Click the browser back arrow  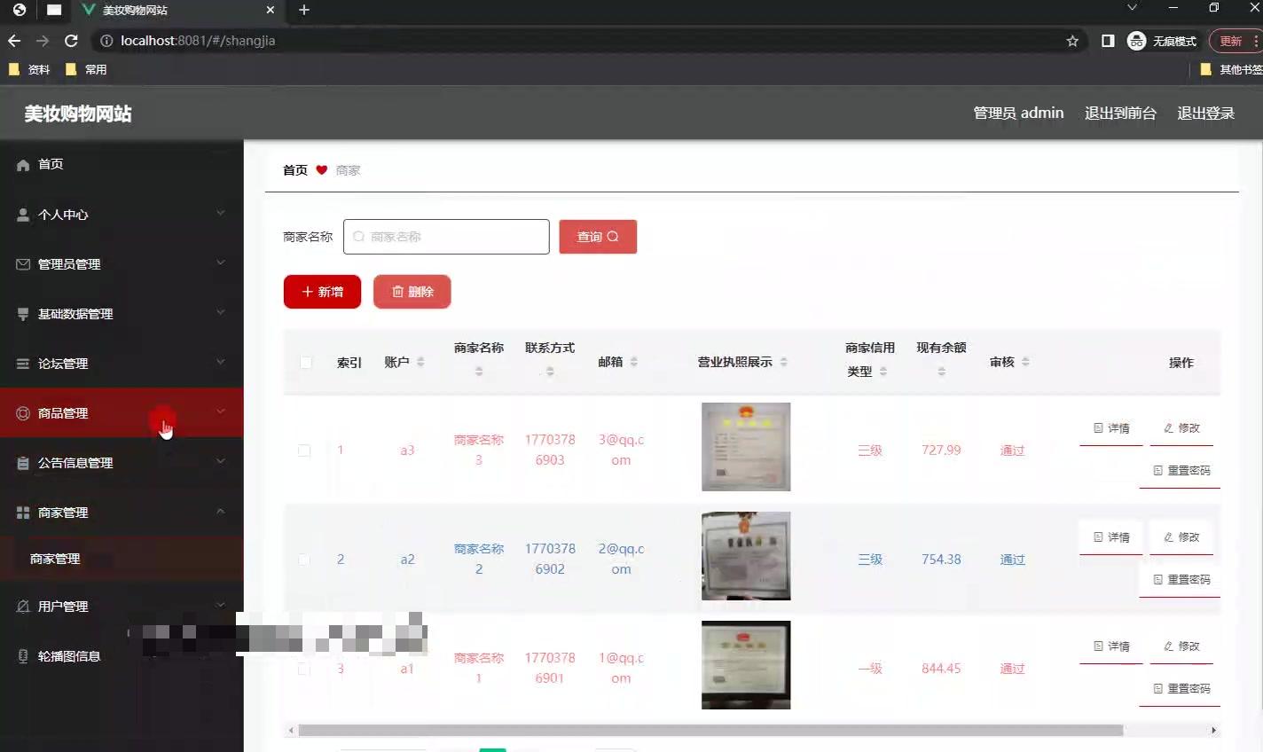click(14, 41)
